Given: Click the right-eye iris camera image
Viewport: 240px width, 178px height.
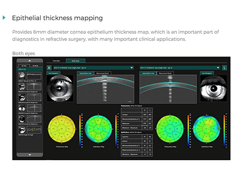Looking at the screenshot, I should (x=60, y=88).
